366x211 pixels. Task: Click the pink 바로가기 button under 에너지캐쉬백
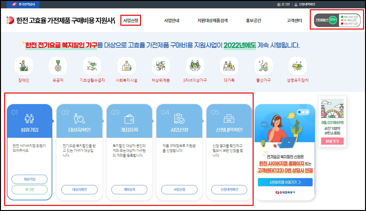[332, 141]
